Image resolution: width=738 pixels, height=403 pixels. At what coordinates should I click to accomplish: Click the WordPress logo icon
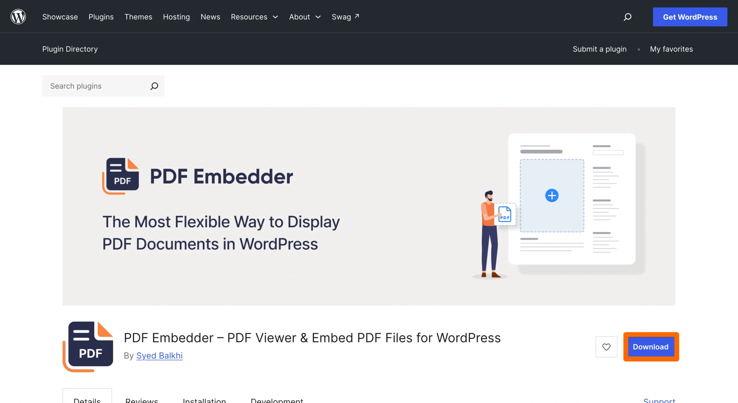[18, 16]
